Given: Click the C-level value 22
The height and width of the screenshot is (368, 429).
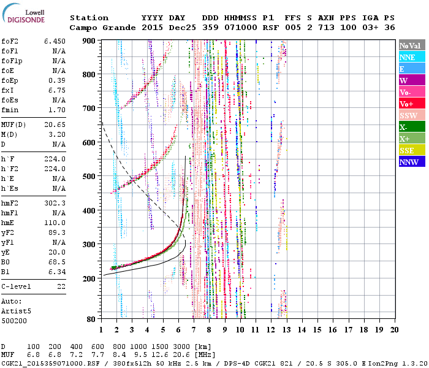Looking at the screenshot, I should click(61, 286).
